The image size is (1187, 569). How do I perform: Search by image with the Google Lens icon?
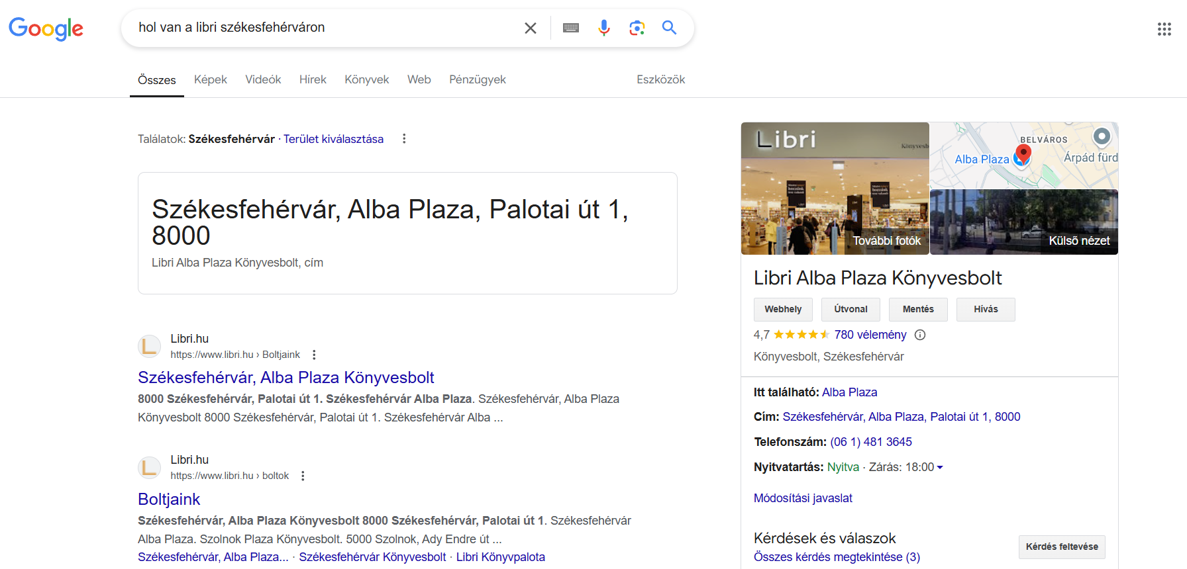coord(637,28)
